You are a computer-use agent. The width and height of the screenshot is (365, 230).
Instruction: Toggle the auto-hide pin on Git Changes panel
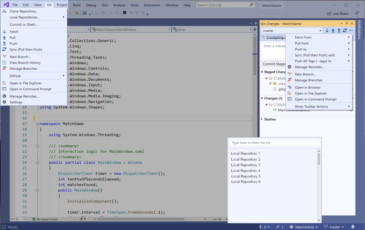point(347,23)
